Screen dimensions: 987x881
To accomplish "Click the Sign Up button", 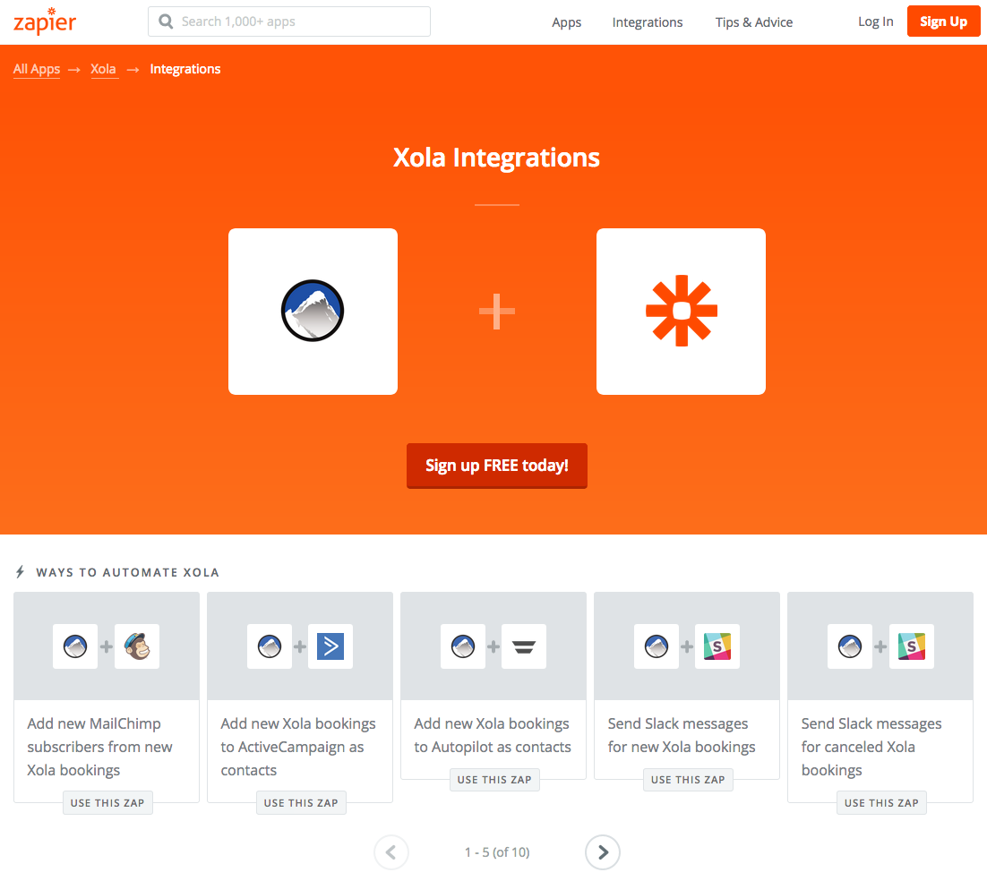I will coord(944,21).
